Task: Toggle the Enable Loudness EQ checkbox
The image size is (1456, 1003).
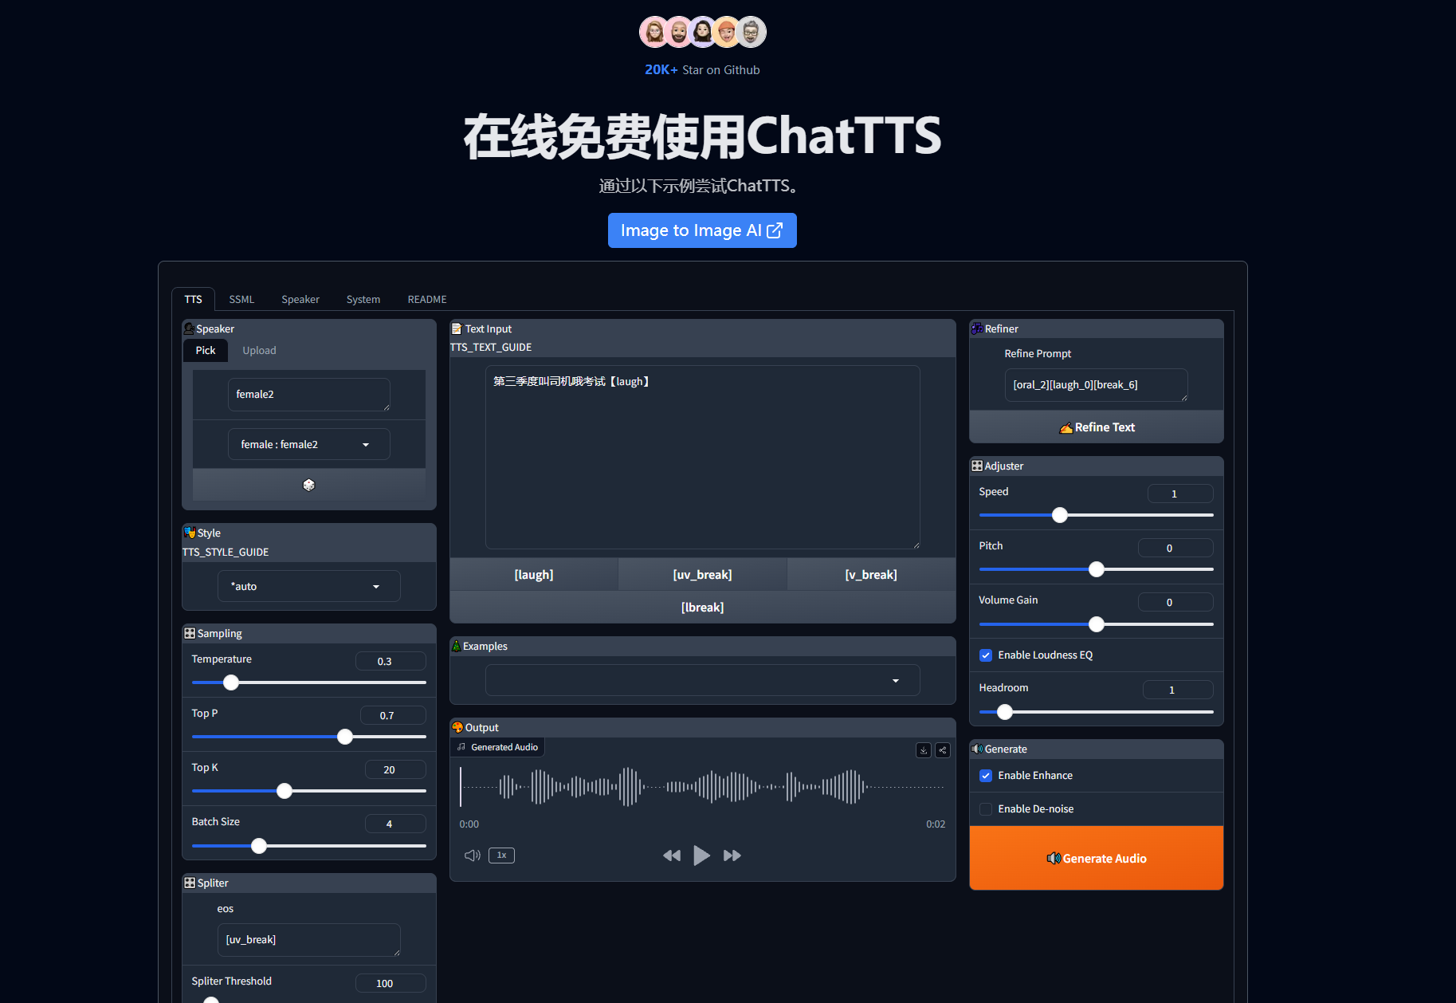Action: pos(986,655)
